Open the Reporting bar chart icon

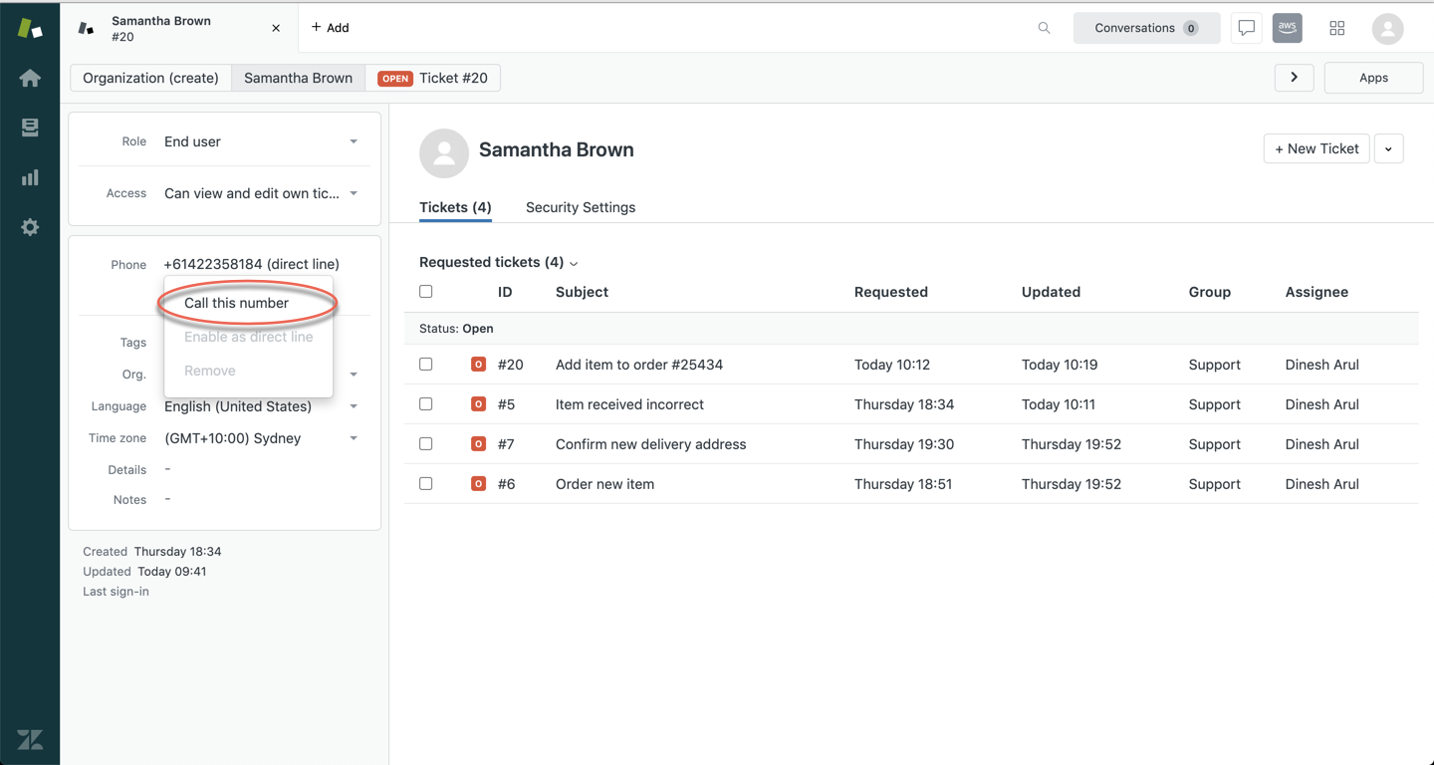(x=30, y=177)
